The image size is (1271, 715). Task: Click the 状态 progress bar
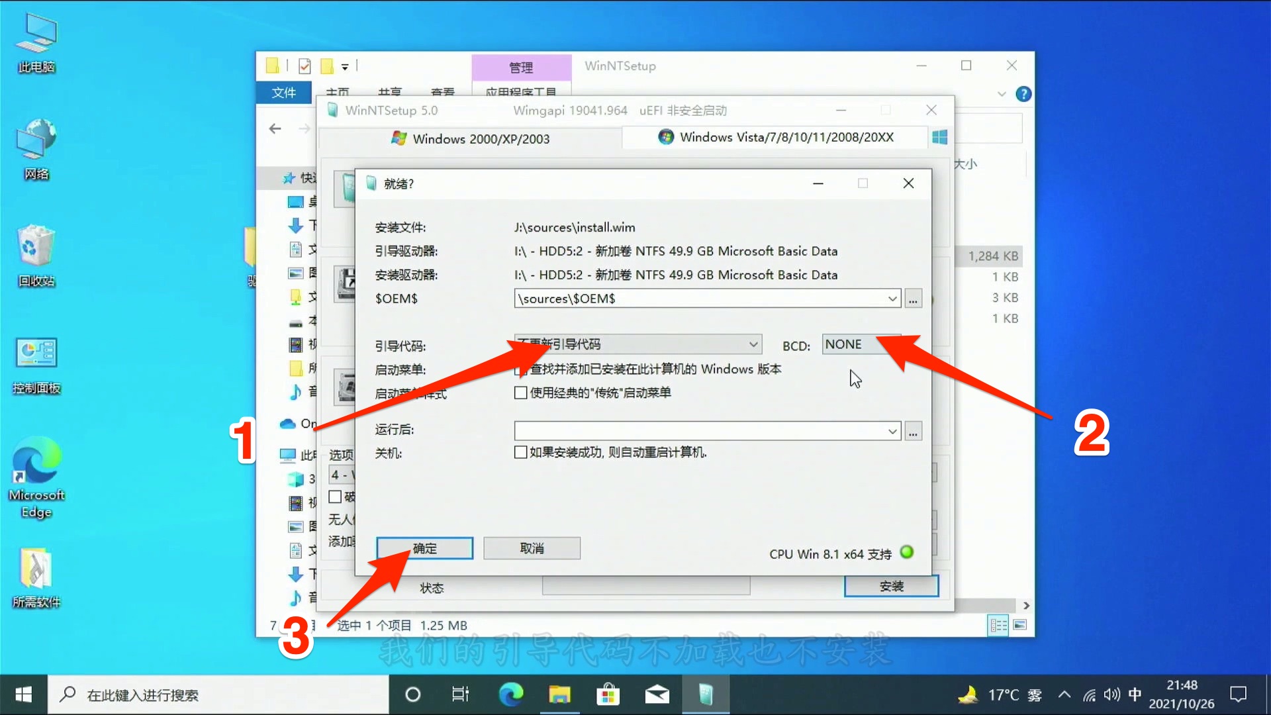645,587
